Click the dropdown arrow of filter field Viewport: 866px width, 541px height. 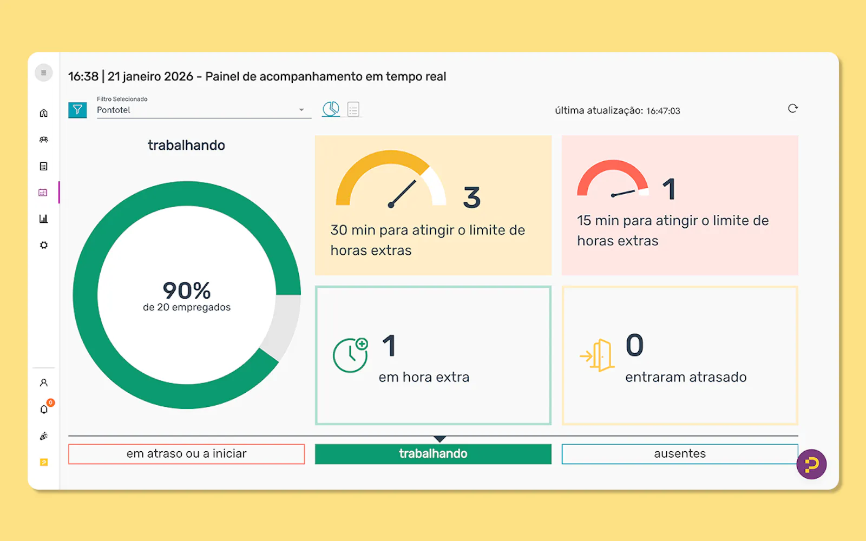[x=301, y=110]
